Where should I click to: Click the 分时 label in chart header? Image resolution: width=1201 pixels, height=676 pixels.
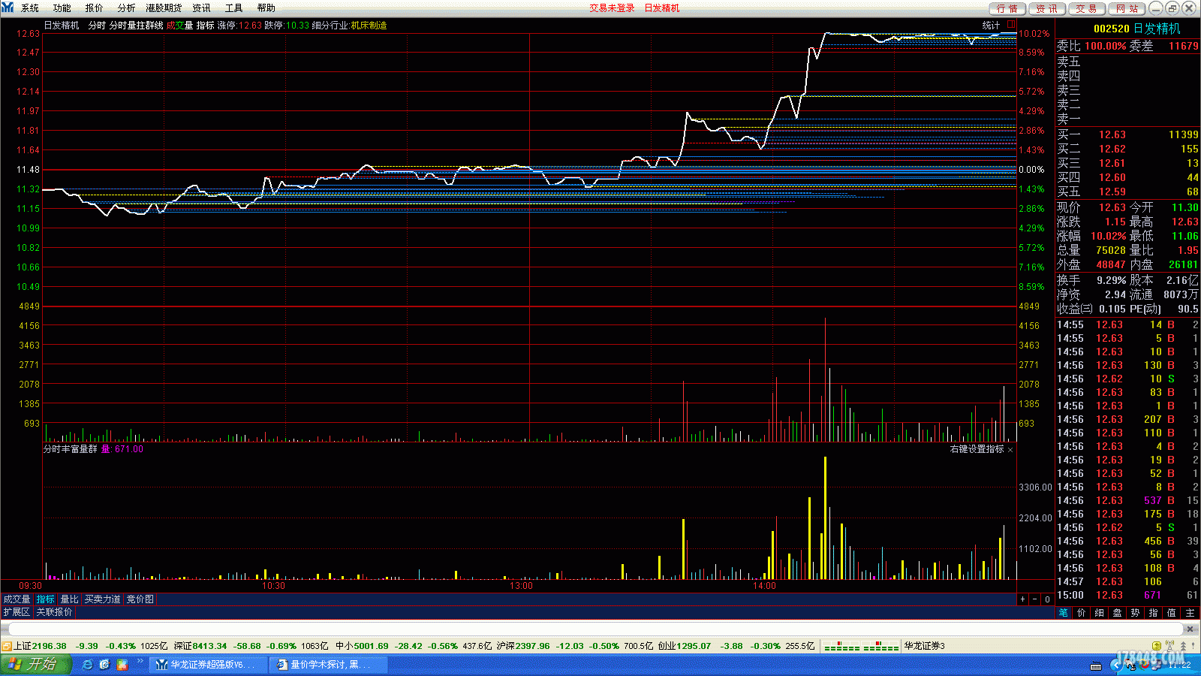[97, 26]
